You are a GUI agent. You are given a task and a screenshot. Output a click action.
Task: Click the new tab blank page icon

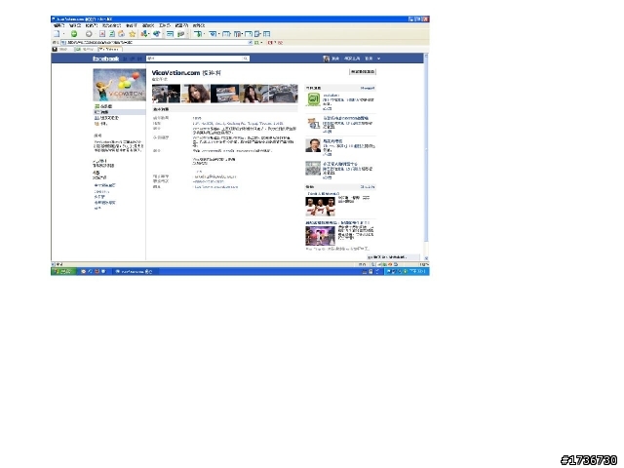57,34
